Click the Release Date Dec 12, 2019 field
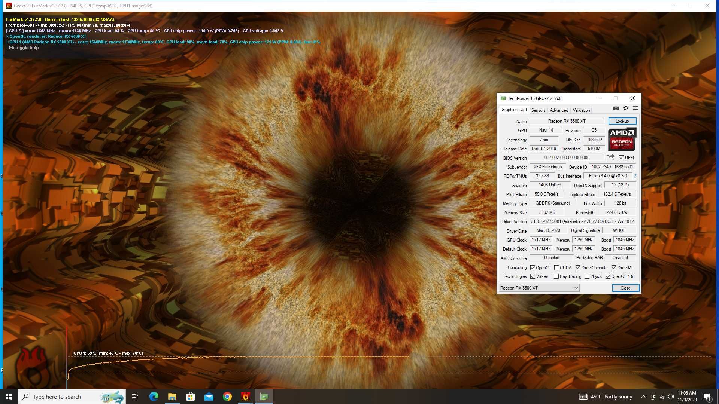This screenshot has width=719, height=404. [x=544, y=149]
